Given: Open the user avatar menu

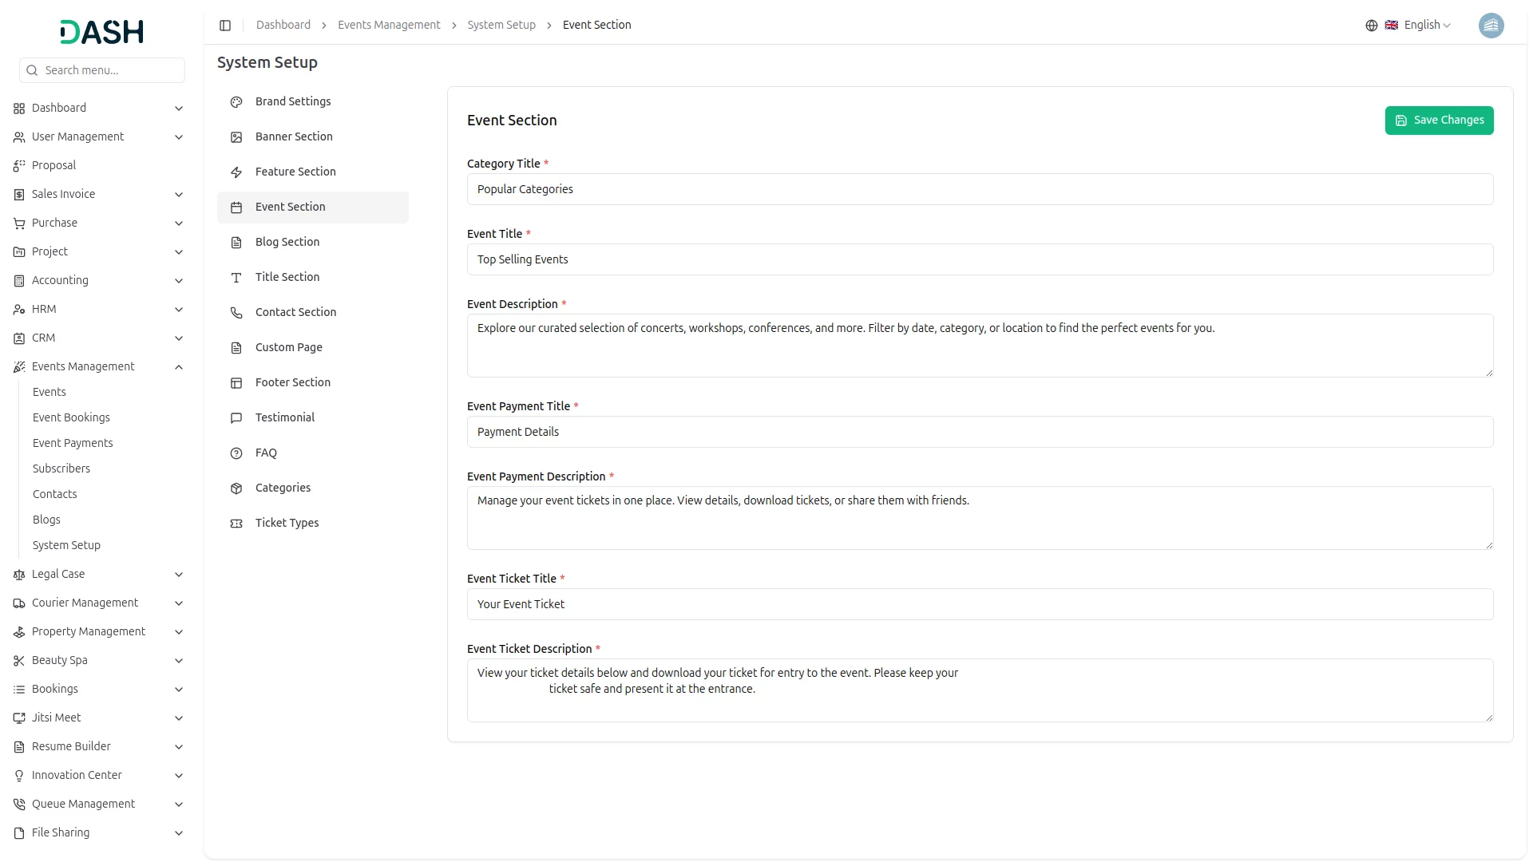Looking at the screenshot, I should tap(1491, 26).
